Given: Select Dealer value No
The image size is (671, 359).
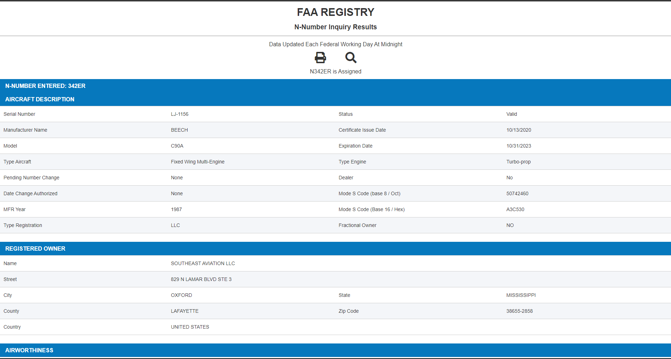Looking at the screenshot, I should pyautogui.click(x=510, y=178).
